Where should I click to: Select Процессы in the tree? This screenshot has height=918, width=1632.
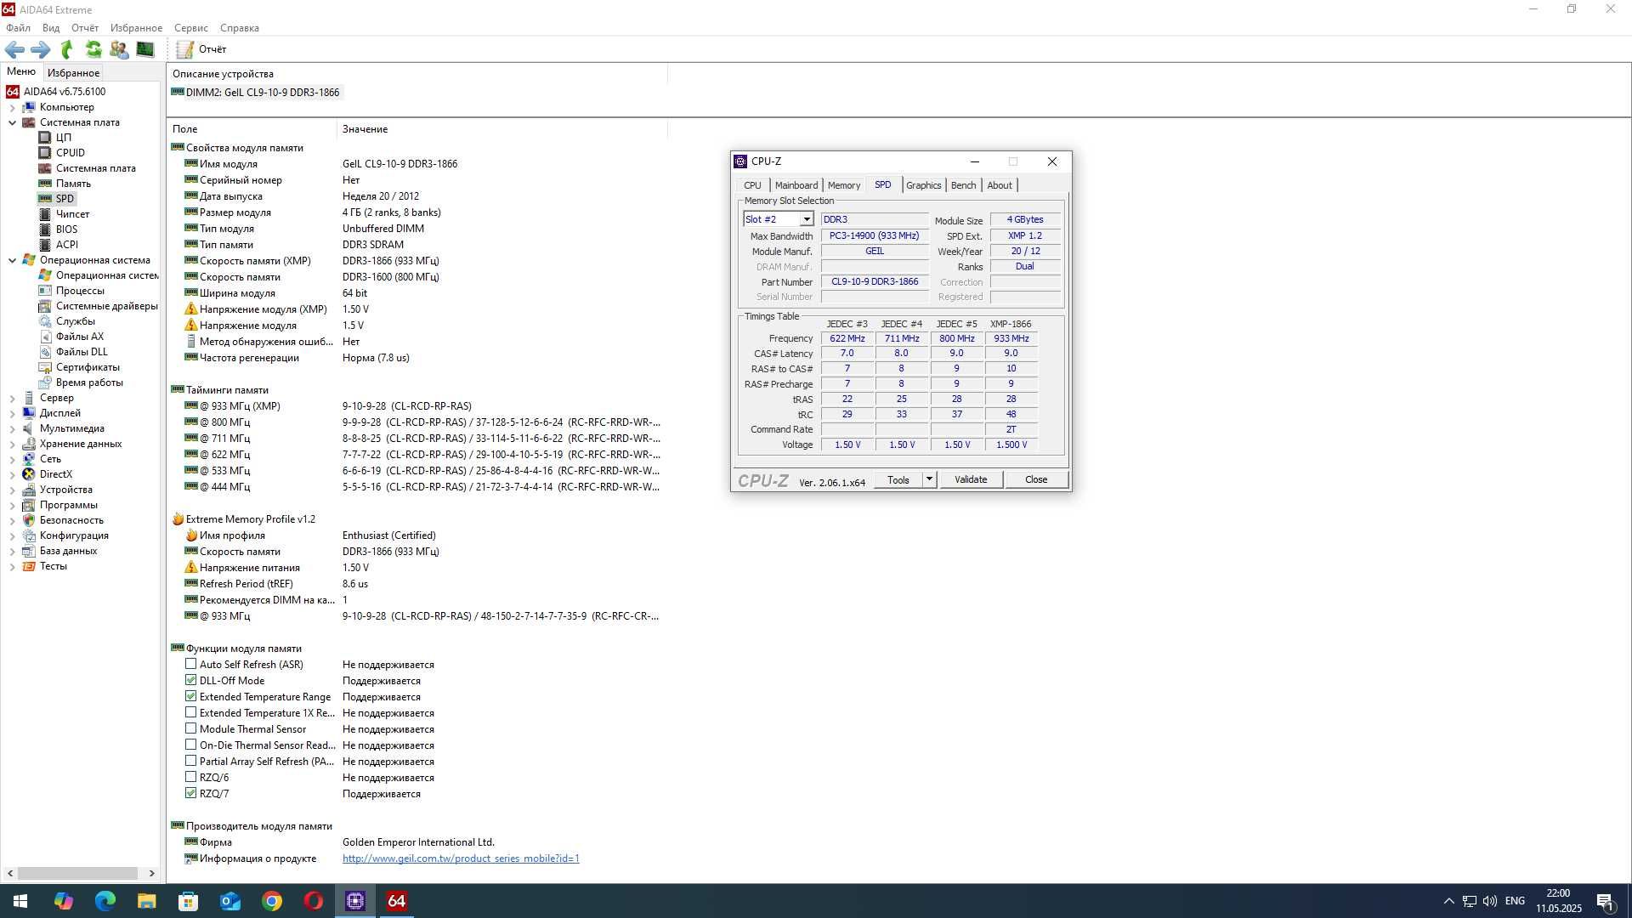point(80,291)
